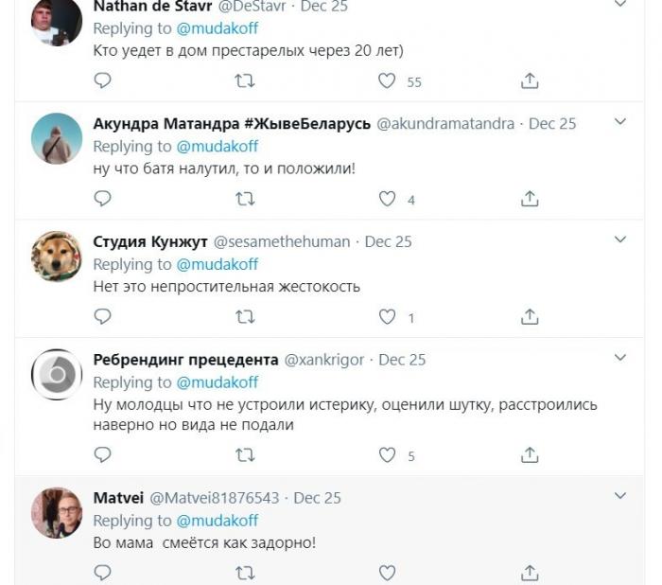
Task: Click the Dec 25 timestamp on Matvei's tweet
Action: click(318, 497)
